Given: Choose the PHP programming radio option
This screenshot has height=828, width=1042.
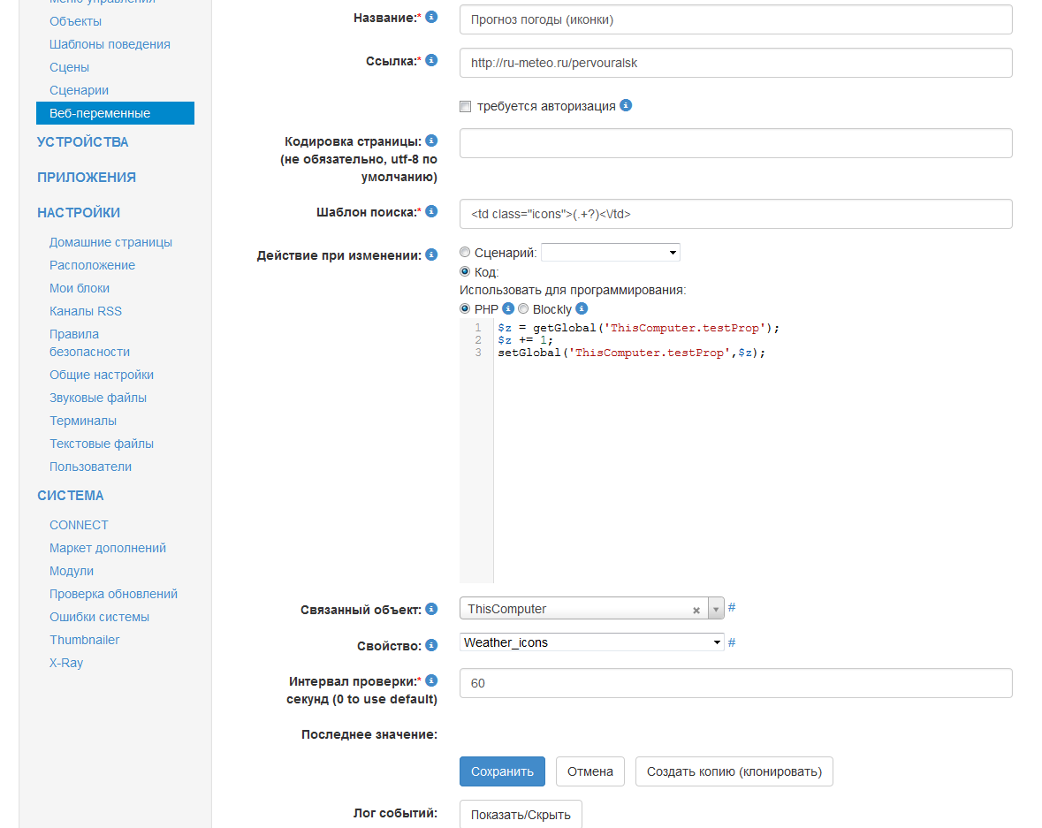Looking at the screenshot, I should click(465, 308).
